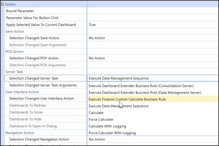The width and height of the screenshot is (219, 146).
Task: Click the Selection Changed Save Arguments value field
Action: [x=153, y=45]
